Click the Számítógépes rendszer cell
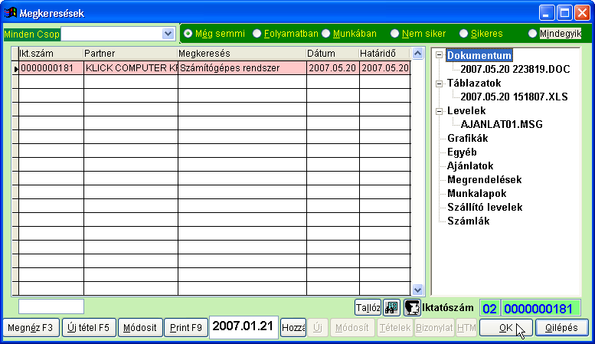The height and width of the screenshot is (344, 595). click(x=242, y=68)
